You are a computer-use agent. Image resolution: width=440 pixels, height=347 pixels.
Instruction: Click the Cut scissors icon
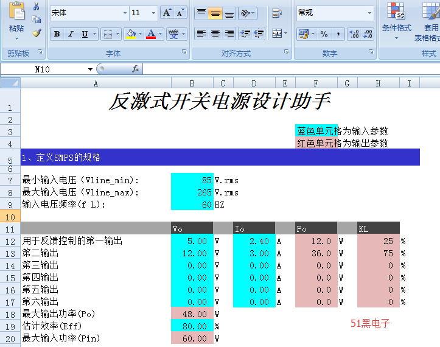pyautogui.click(x=37, y=6)
